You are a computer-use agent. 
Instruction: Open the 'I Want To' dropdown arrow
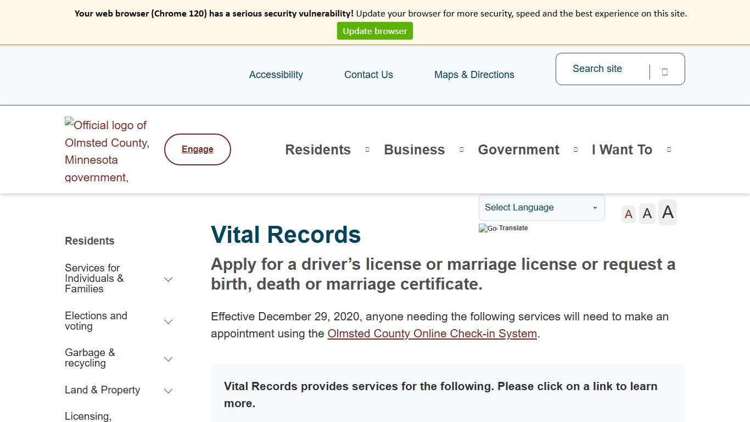669,149
